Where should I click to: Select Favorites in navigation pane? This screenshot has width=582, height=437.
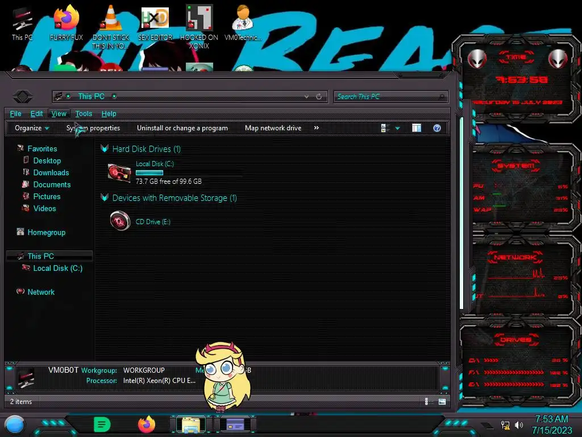(42, 149)
